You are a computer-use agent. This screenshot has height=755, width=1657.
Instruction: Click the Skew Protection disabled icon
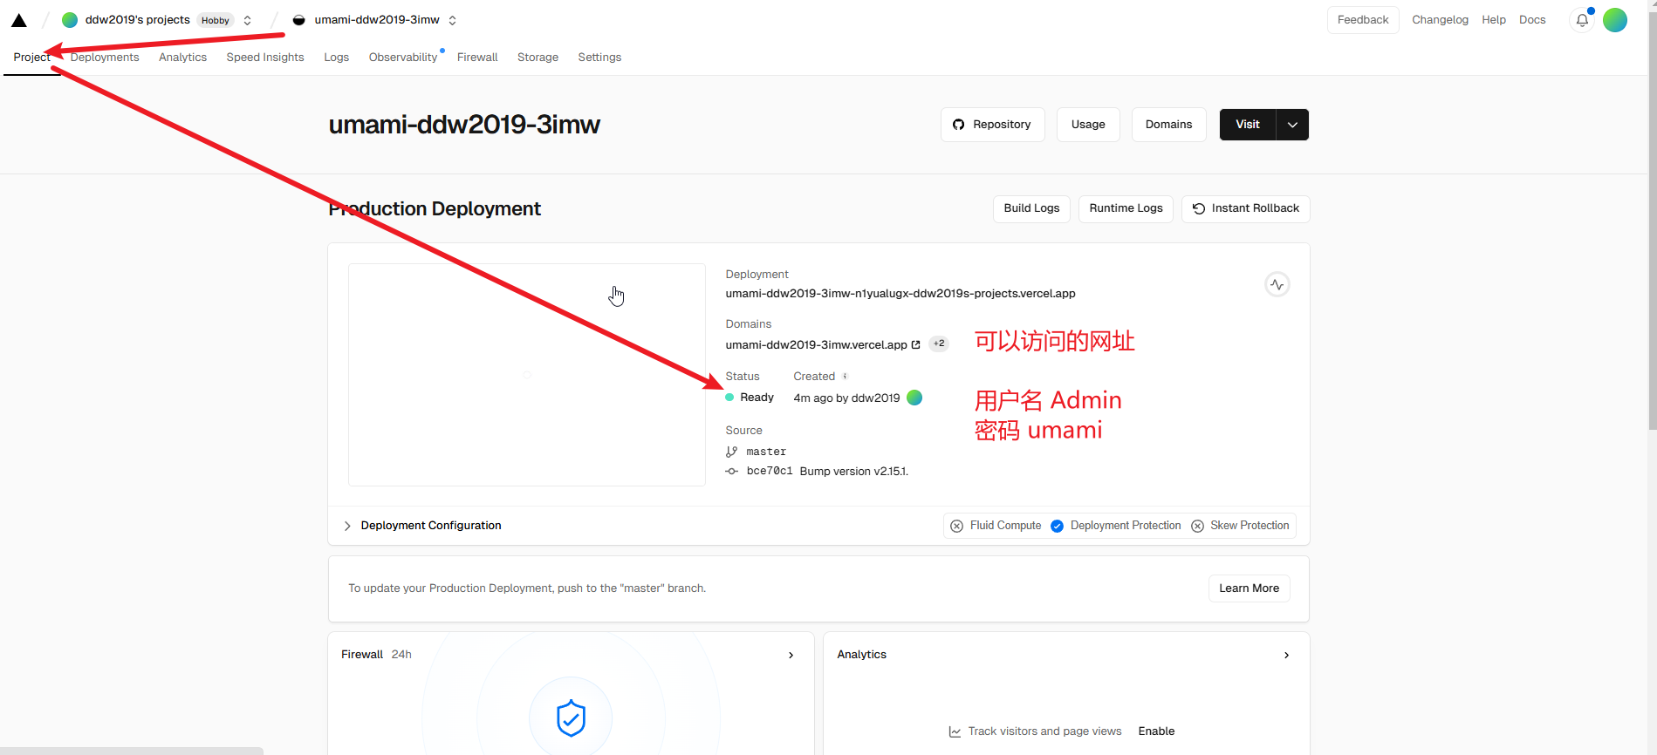point(1197,526)
